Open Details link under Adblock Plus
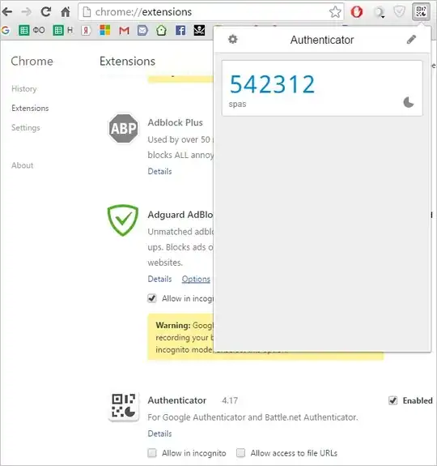437x466 pixels. [159, 172]
